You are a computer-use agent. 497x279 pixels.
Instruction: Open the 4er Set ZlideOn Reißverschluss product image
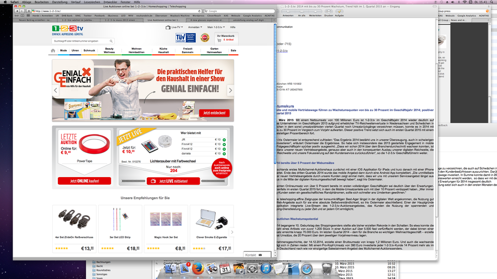coord(74,219)
